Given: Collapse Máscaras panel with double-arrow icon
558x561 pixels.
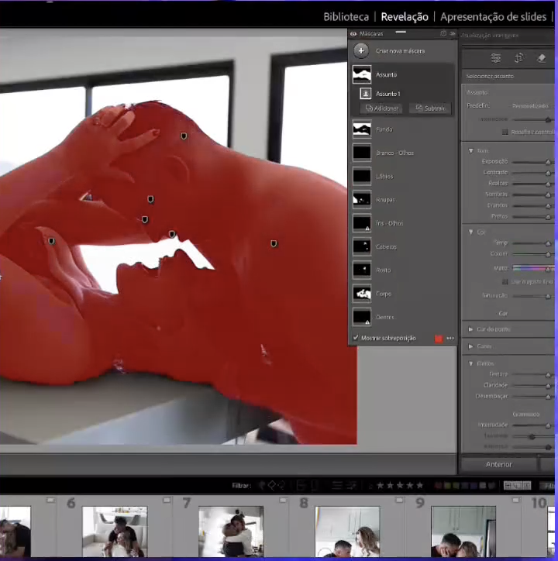Looking at the screenshot, I should coord(453,33).
